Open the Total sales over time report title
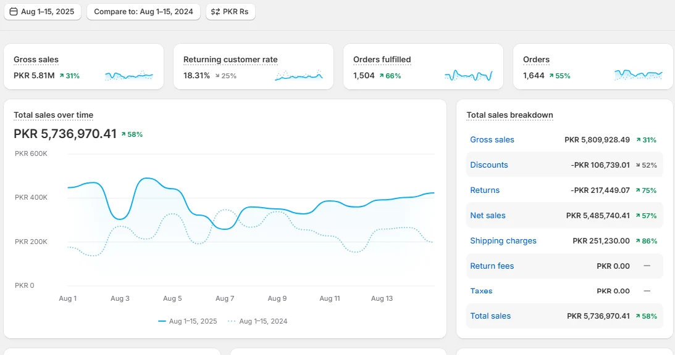Image resolution: width=675 pixels, height=355 pixels. pyautogui.click(x=53, y=115)
